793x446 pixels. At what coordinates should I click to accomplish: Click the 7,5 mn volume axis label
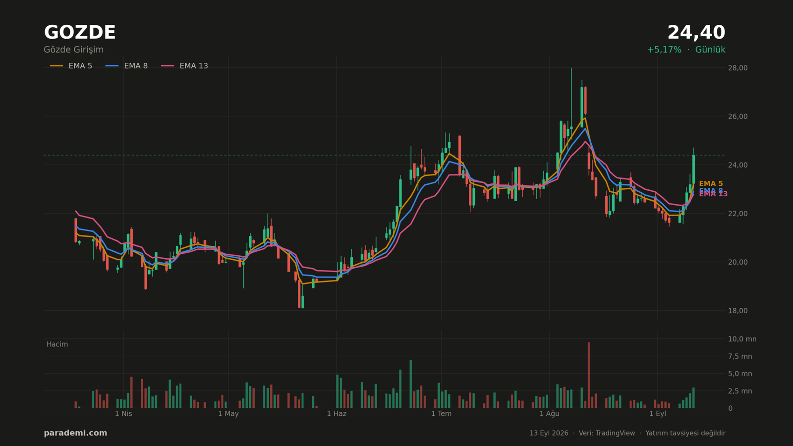740,356
